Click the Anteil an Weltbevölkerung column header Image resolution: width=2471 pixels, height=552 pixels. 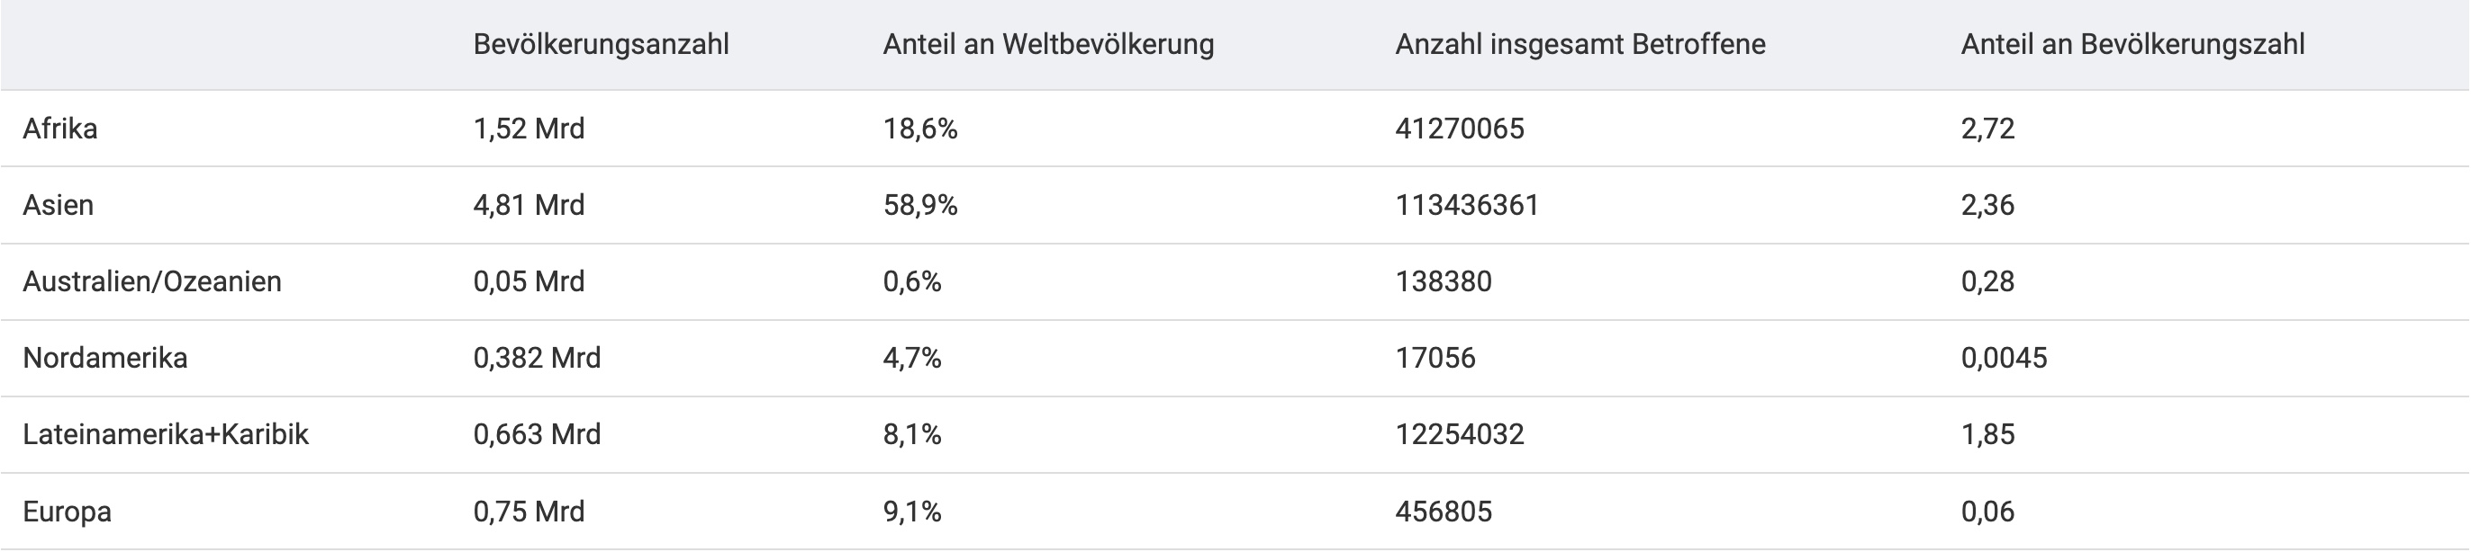tap(1048, 45)
